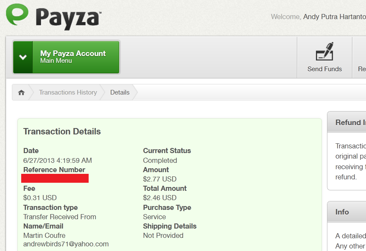Click the user name Andy Putra Hartanto
The height and width of the screenshot is (251, 366).
point(335,17)
